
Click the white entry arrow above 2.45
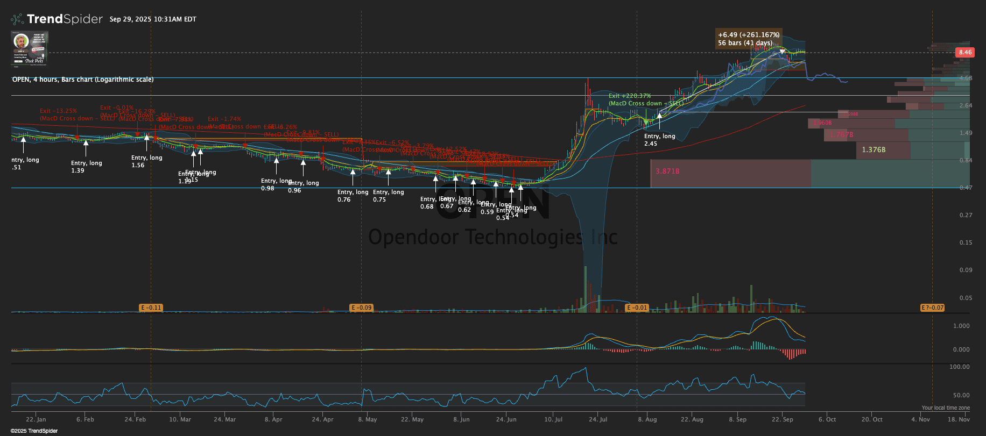point(659,116)
